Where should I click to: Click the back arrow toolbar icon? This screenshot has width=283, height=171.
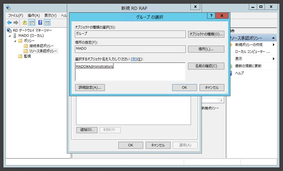tap(9, 22)
